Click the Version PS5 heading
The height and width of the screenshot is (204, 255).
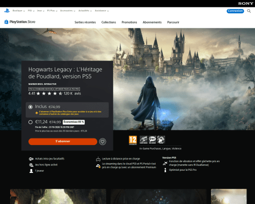[x=169, y=158]
